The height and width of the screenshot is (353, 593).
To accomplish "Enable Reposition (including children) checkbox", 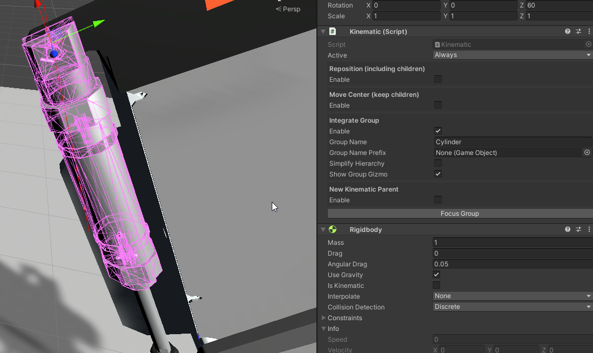I will click(x=438, y=80).
